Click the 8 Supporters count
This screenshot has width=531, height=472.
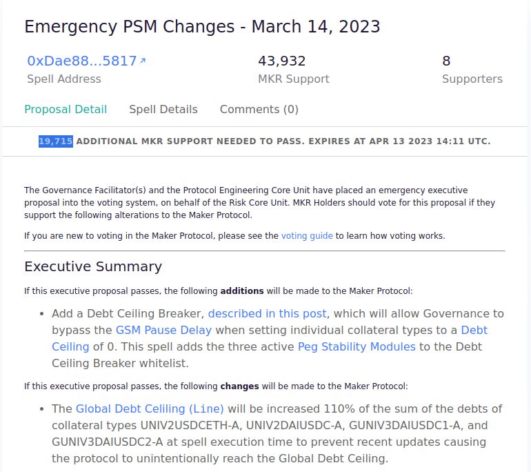[x=446, y=61]
